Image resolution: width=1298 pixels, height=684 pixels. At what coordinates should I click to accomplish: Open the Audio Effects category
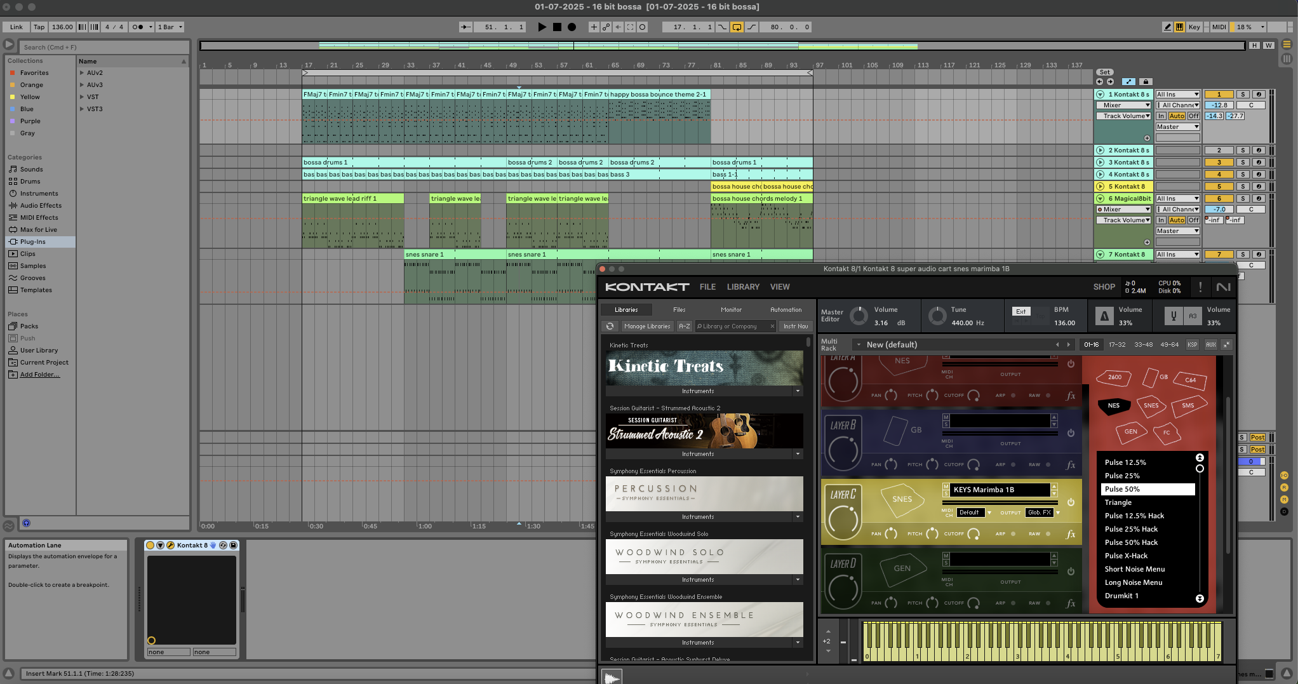41,206
